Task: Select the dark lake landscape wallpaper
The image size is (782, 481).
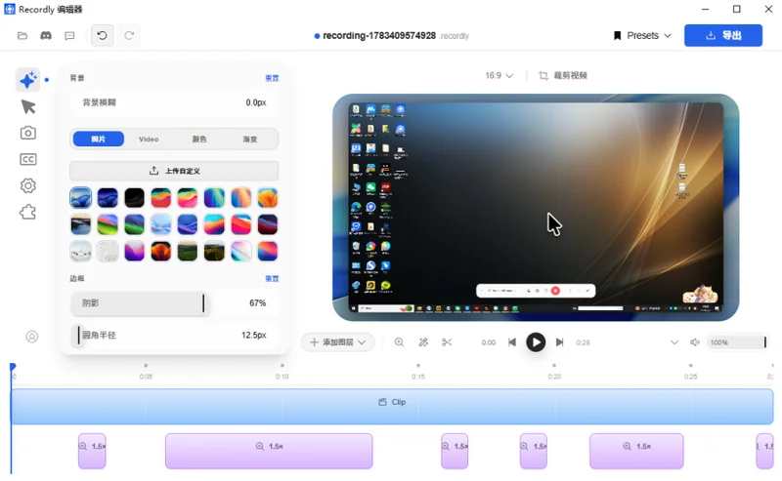Action: coord(81,224)
